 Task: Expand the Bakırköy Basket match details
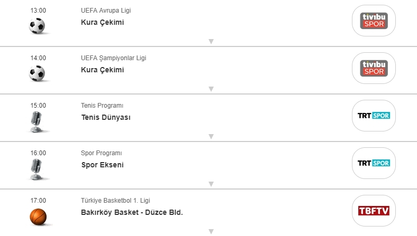click(211, 231)
